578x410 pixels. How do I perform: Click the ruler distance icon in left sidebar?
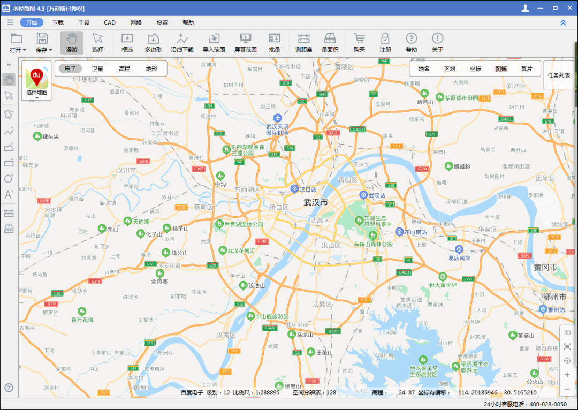9,213
